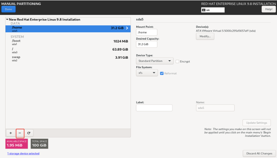
Task: Collapse New Red Hat Enterprise Linux 9.8 Installation
Action: tap(7, 19)
